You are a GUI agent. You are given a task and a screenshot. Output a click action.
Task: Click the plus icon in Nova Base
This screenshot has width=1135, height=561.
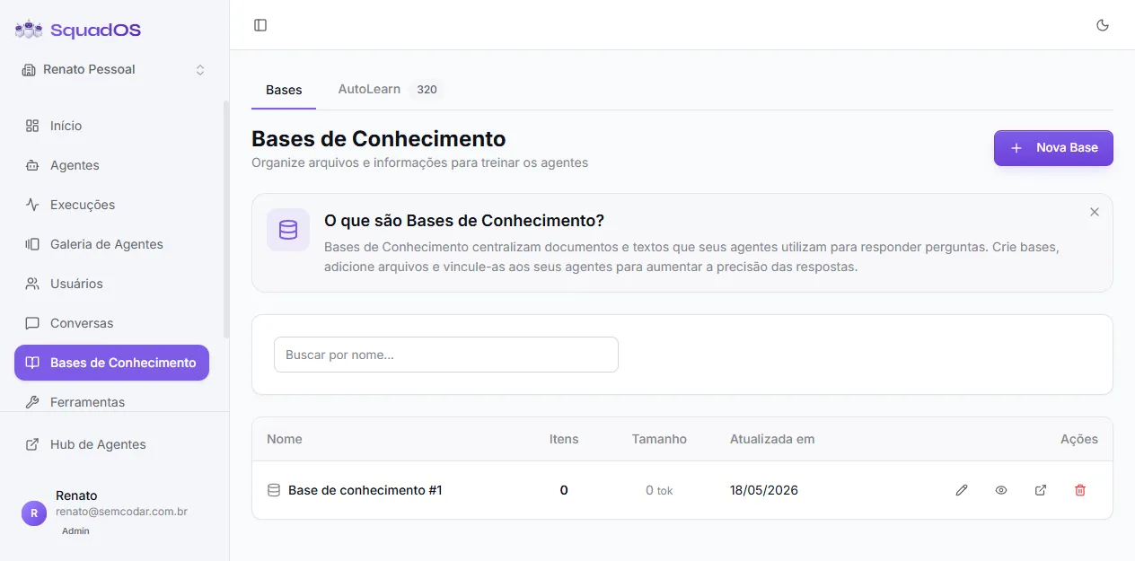(1016, 148)
